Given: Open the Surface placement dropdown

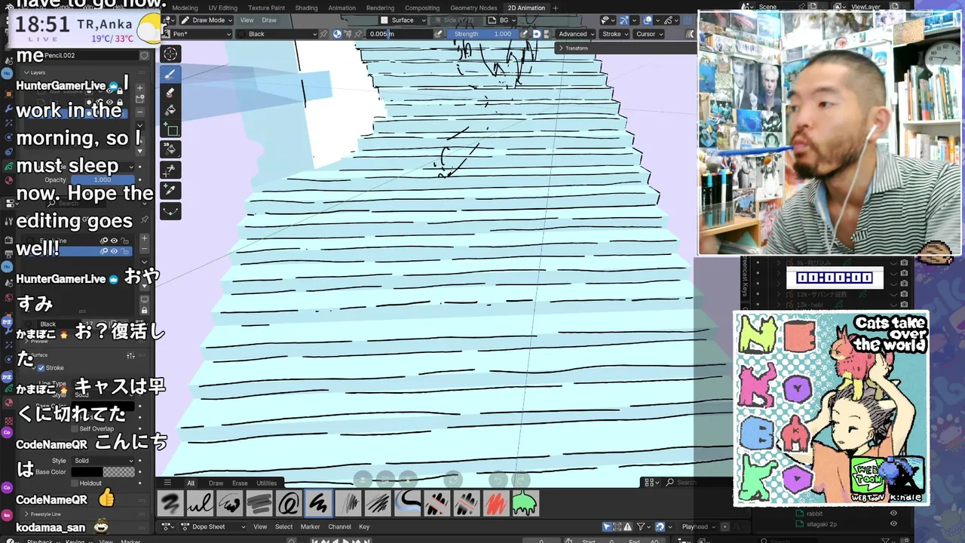Looking at the screenshot, I should coord(403,20).
